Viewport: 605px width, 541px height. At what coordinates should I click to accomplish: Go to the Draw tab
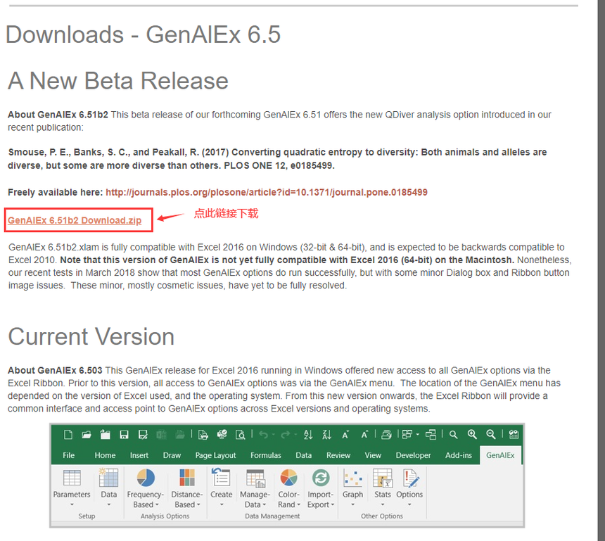click(172, 455)
